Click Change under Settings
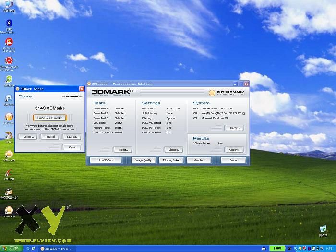This screenshot has height=252, width=336. pos(174,150)
